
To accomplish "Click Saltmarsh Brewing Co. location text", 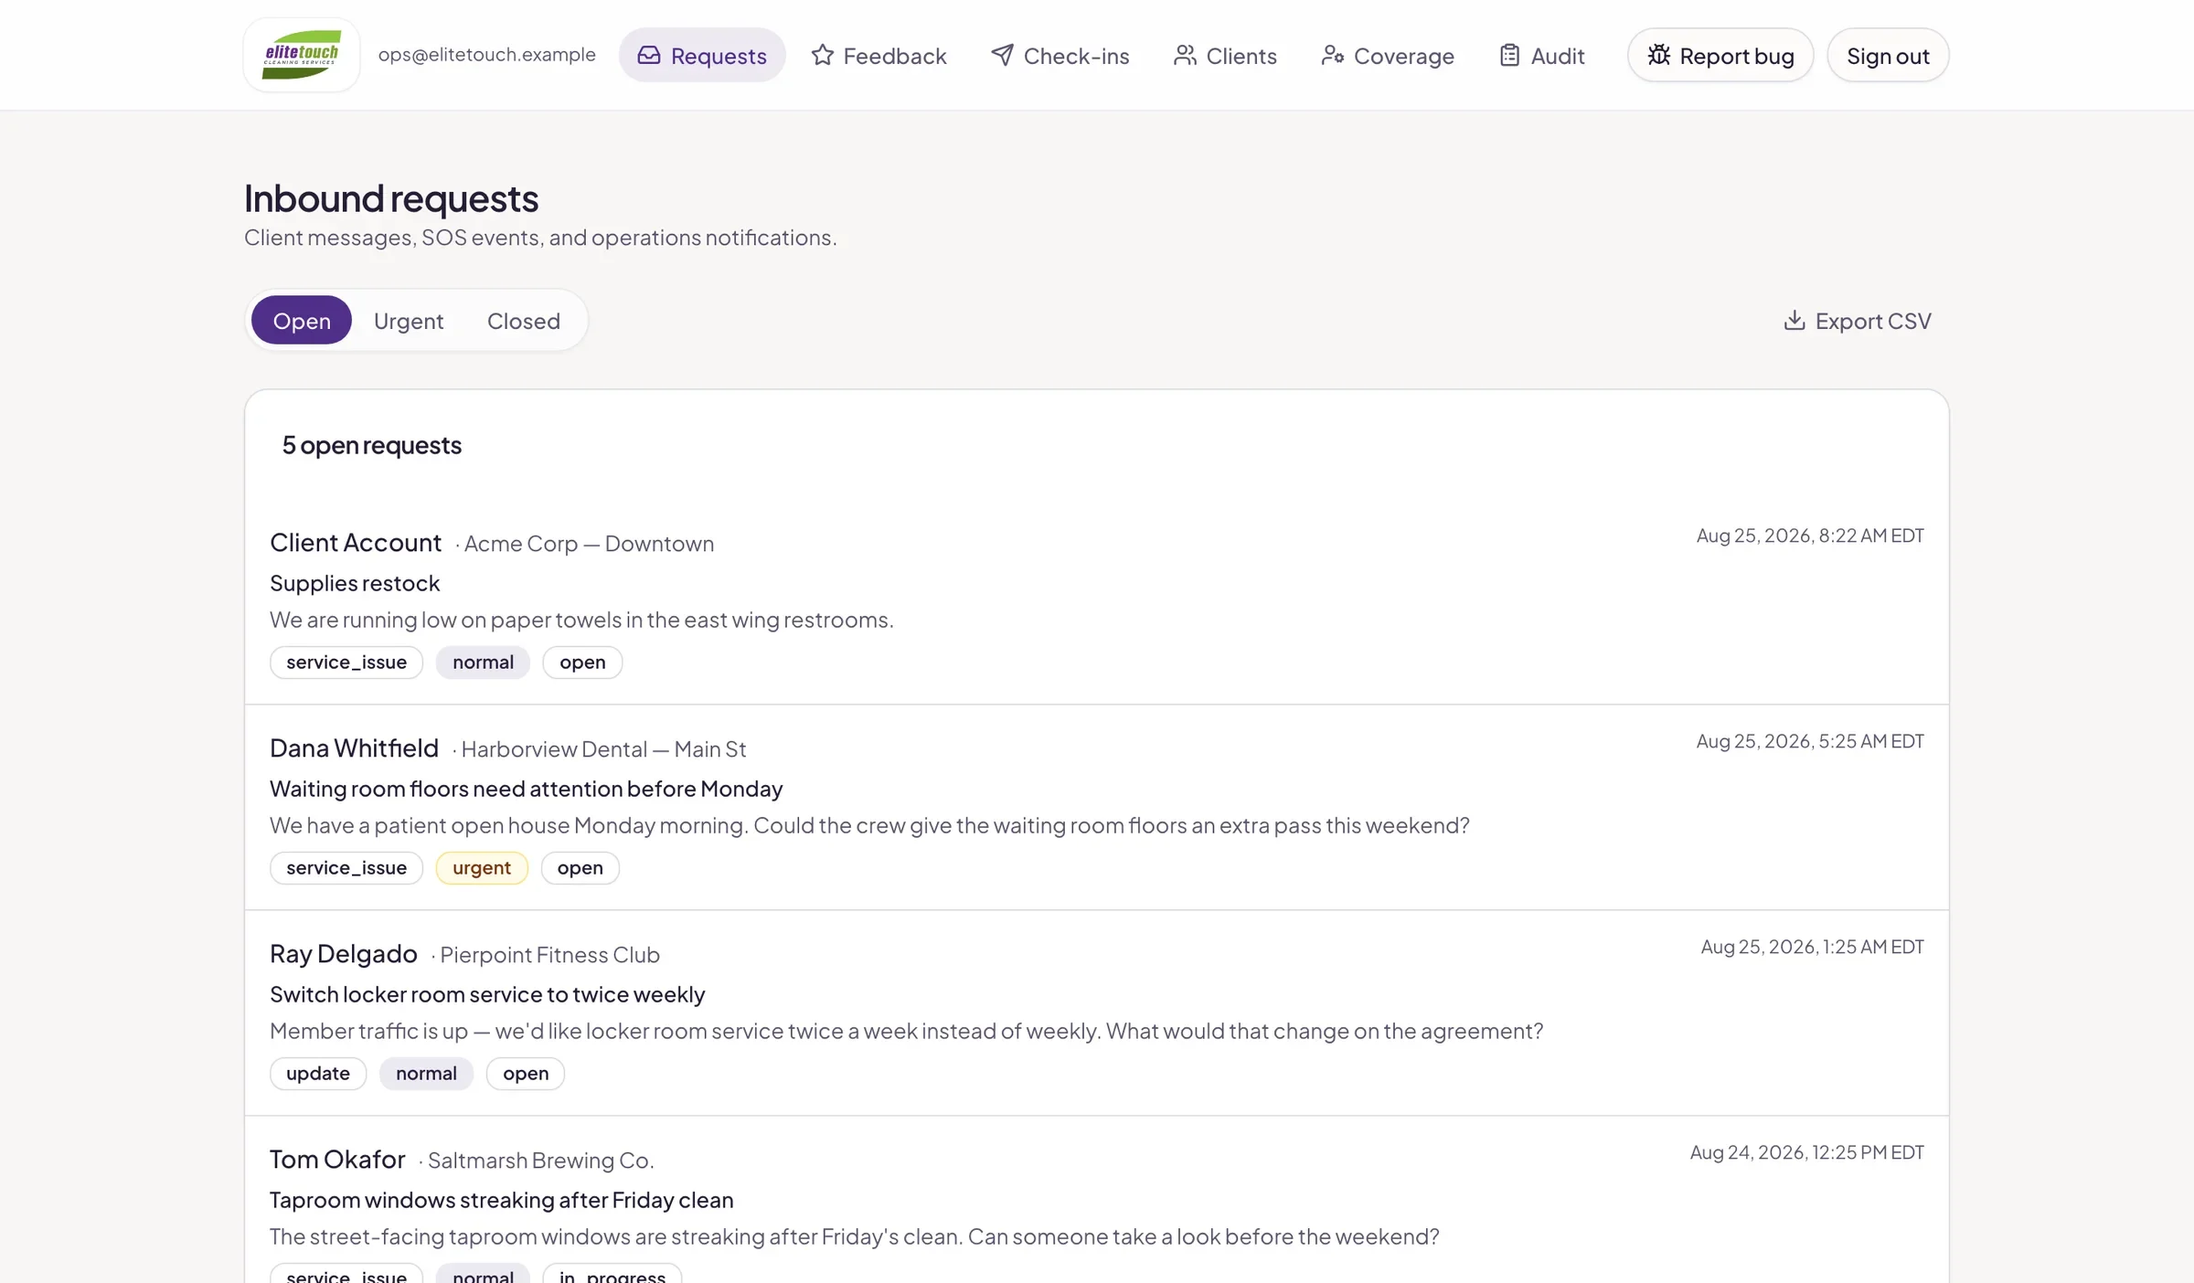I will (540, 1161).
